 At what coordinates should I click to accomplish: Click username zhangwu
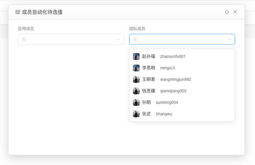pos(164,114)
